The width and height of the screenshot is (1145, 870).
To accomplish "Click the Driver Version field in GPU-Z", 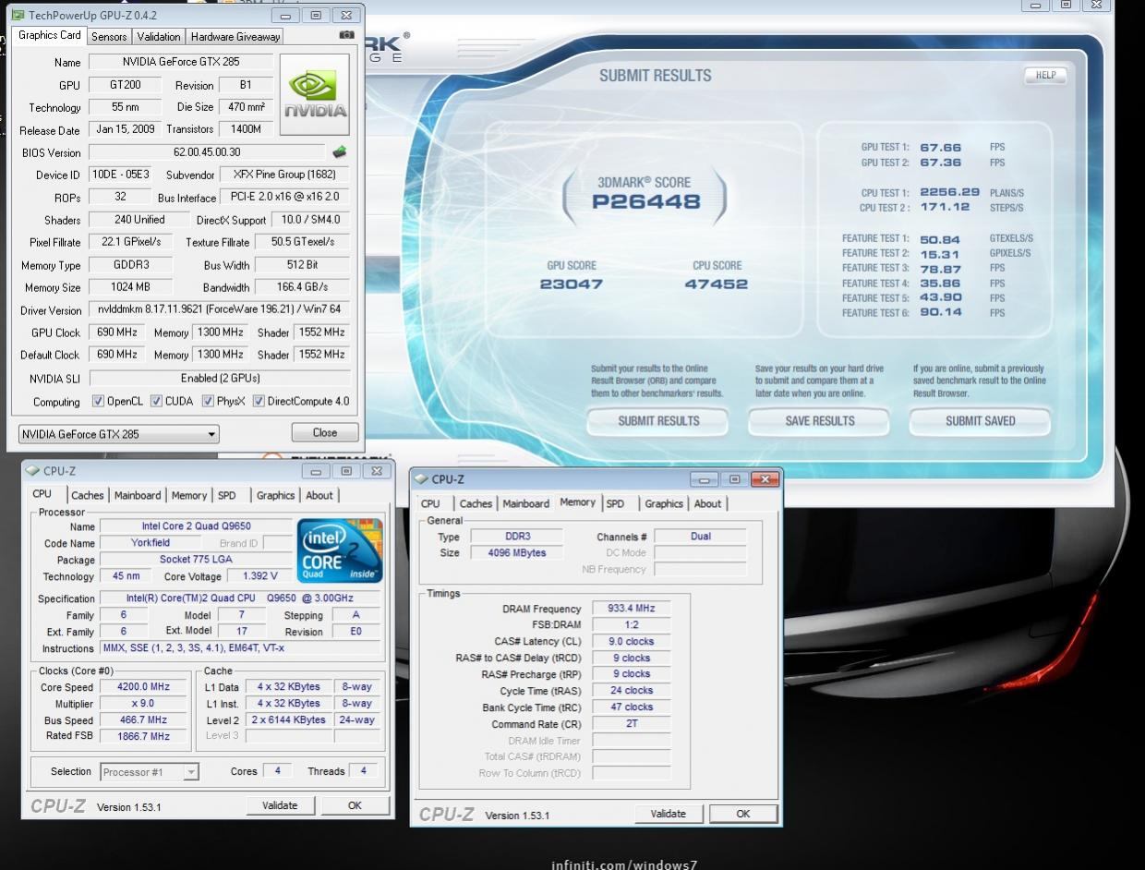I will point(220,309).
